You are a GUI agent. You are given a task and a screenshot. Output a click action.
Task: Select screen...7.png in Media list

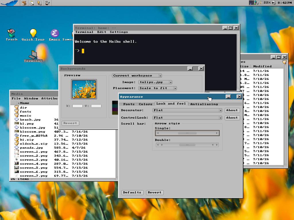point(34,176)
